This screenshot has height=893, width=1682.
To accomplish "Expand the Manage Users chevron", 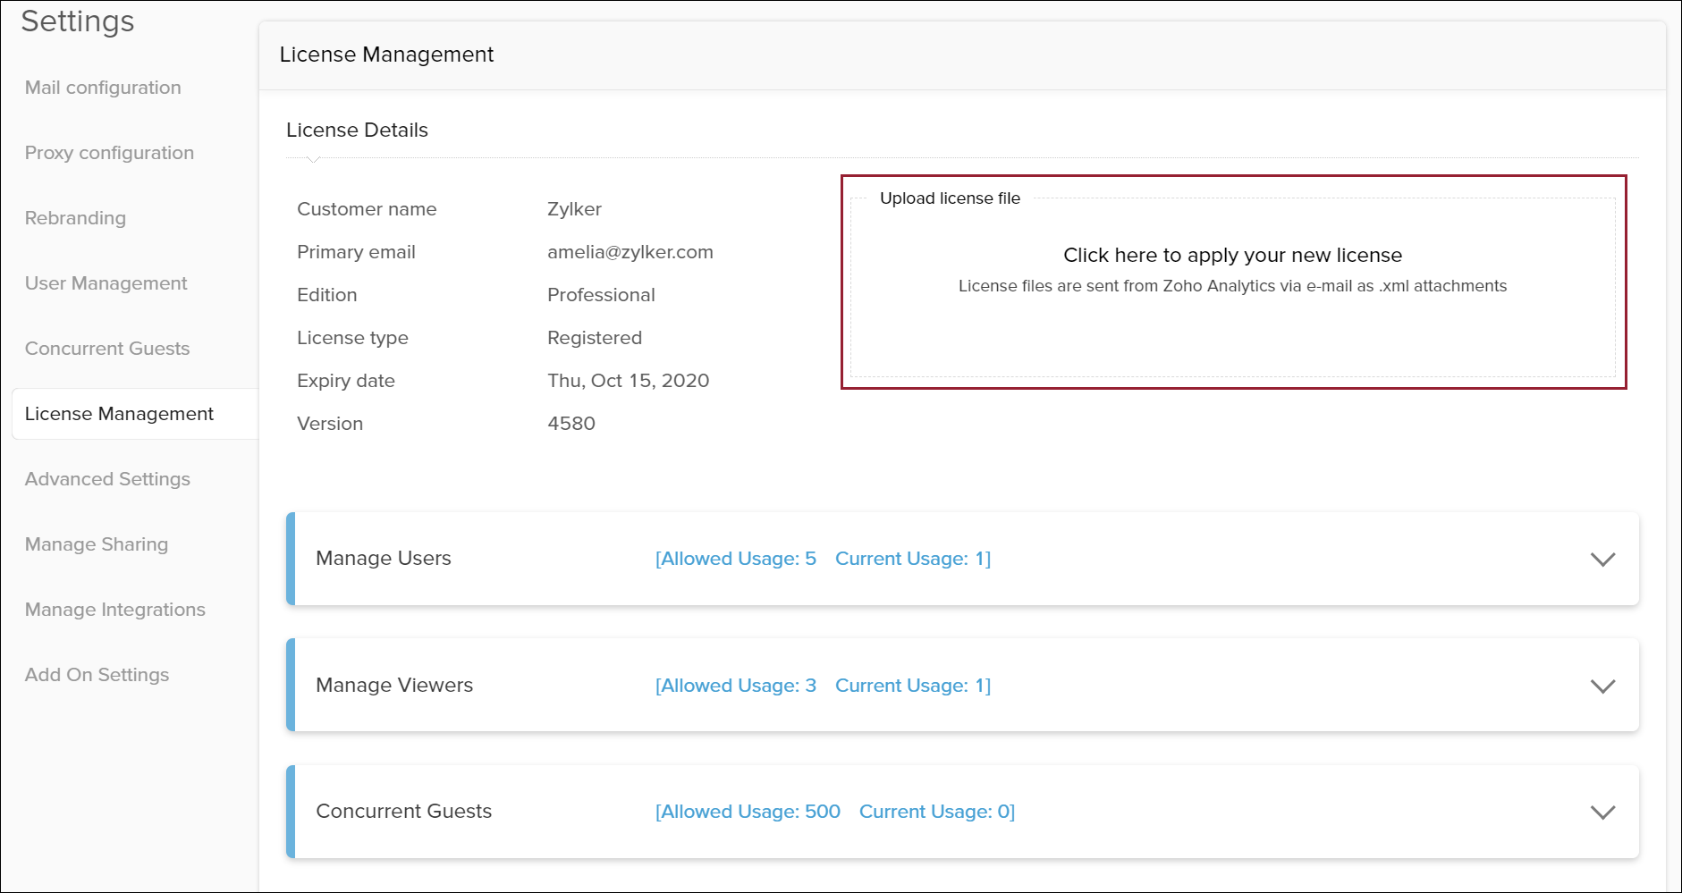I will tap(1602, 560).
